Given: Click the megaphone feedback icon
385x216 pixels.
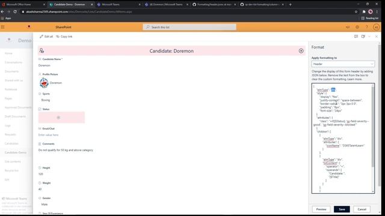Looking at the screenshot, I should coord(348,27).
